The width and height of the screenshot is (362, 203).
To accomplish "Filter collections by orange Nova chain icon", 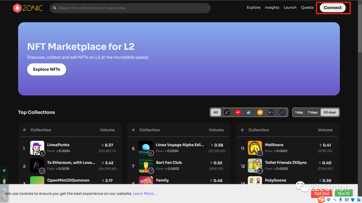I will 260,112.
